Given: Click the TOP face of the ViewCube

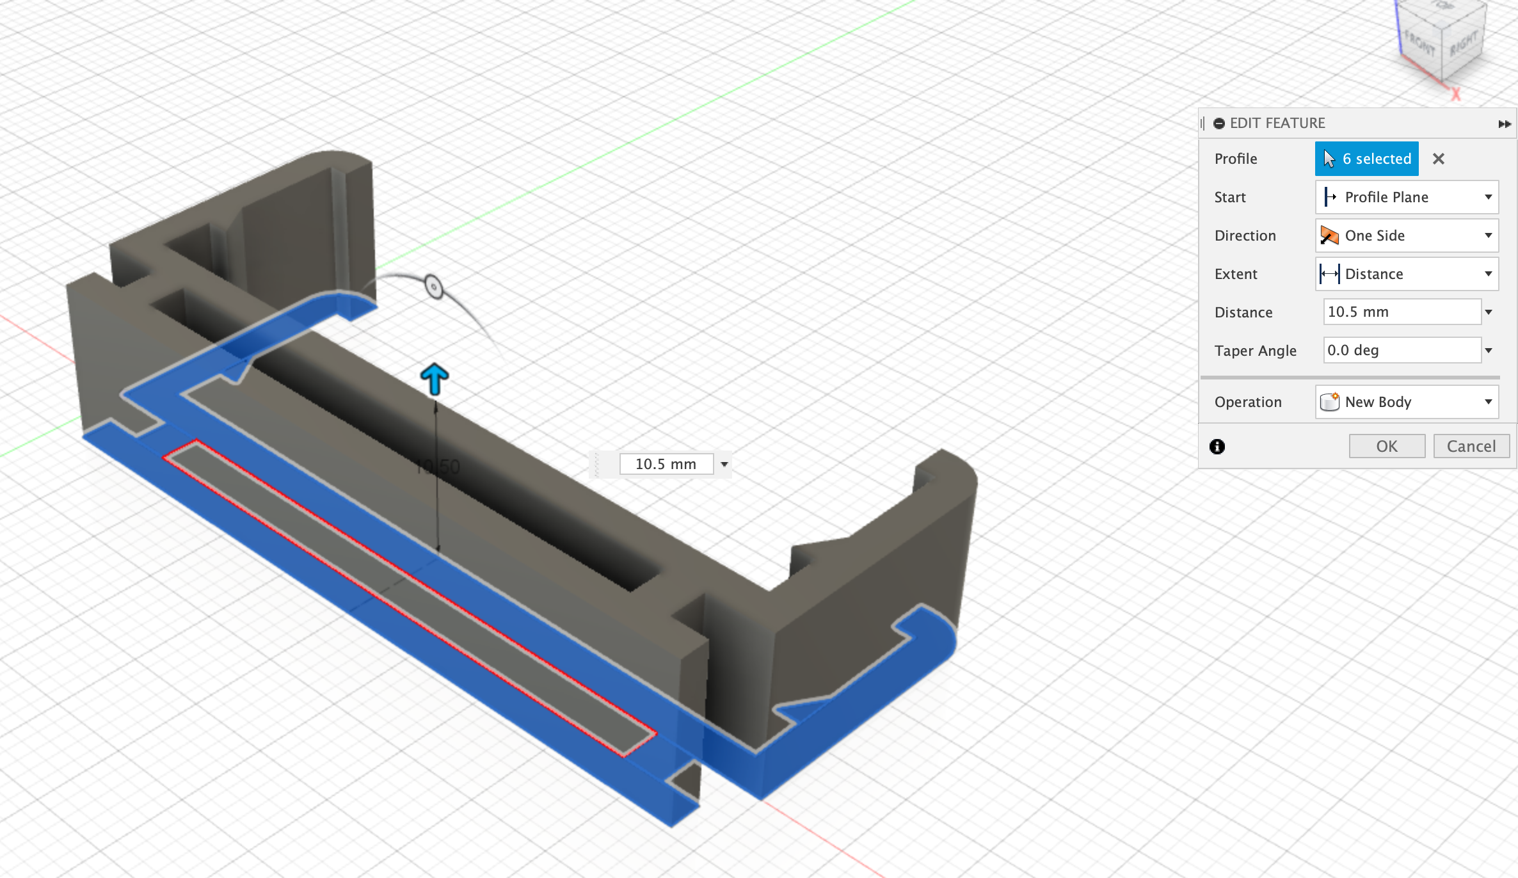Looking at the screenshot, I should coord(1443,6).
